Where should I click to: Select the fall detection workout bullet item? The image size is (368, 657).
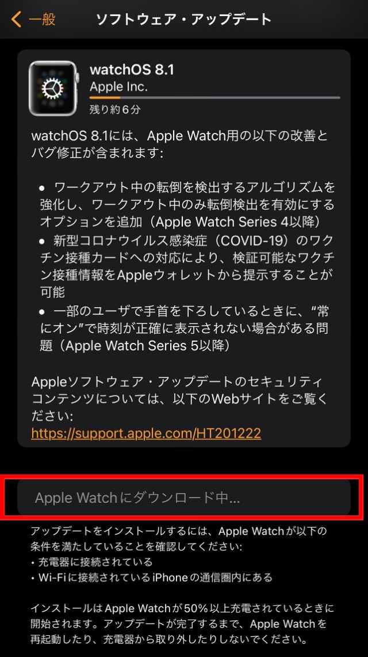pyautogui.click(x=187, y=204)
